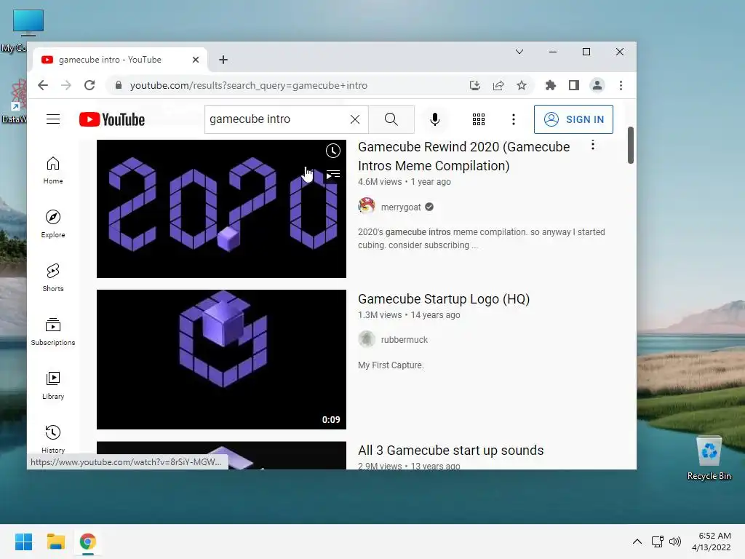Click the rubbermuck channel avatar

367,339
